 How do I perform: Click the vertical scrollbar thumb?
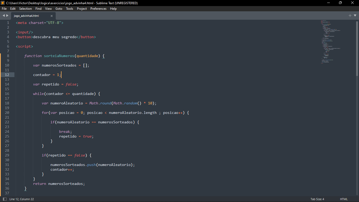click(x=357, y=49)
